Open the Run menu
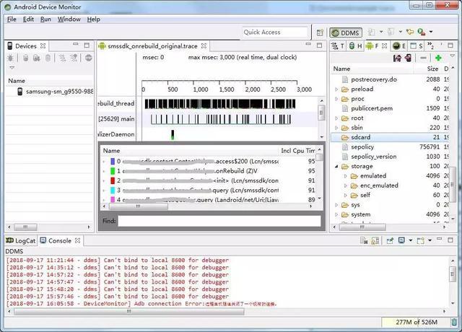Viewport: 462px width, 332px height. [x=45, y=19]
